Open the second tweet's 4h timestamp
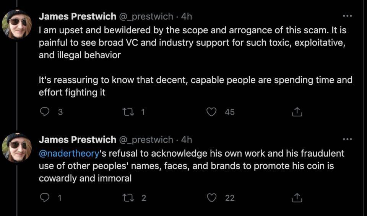The width and height of the screenshot is (367, 216). click(187, 140)
